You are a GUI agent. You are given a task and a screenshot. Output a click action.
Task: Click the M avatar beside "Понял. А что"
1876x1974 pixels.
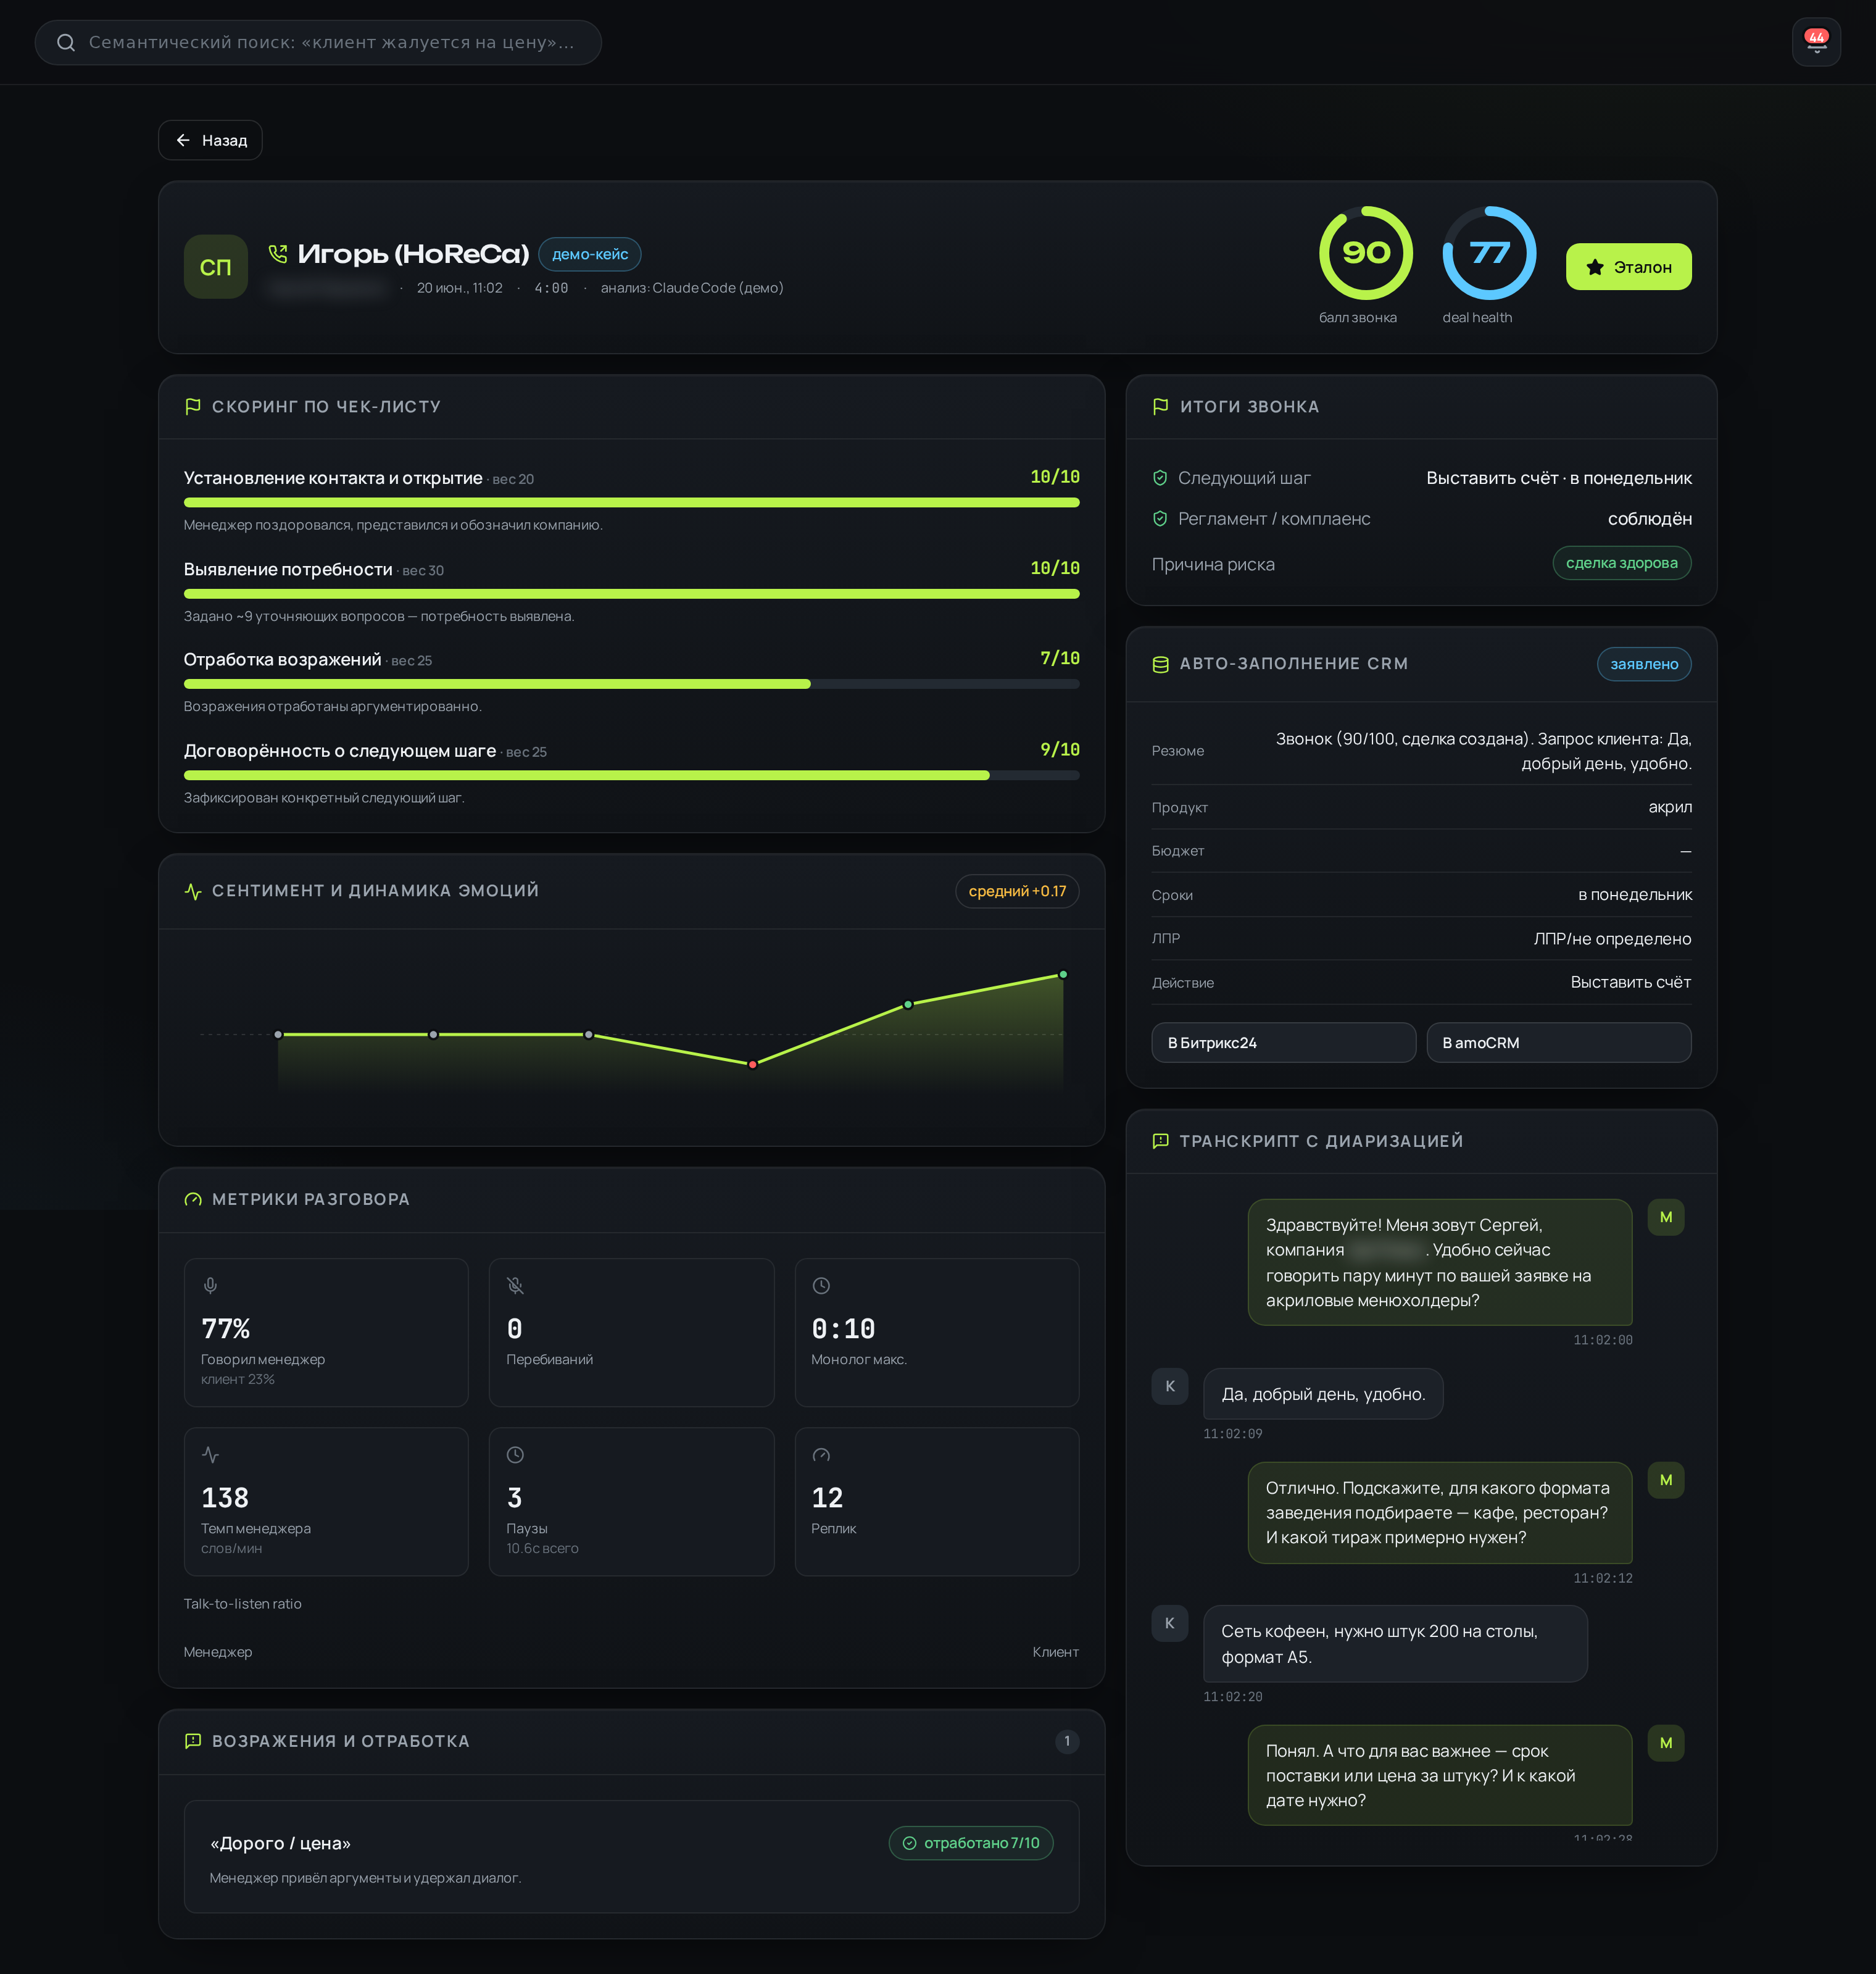click(x=1665, y=1743)
